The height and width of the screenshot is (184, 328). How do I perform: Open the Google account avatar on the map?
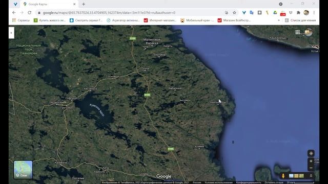(x=309, y=32)
